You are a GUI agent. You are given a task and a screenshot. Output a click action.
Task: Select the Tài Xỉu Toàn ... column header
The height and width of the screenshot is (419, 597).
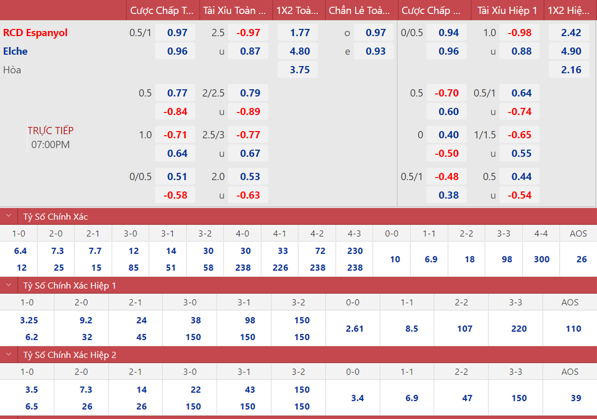point(235,10)
